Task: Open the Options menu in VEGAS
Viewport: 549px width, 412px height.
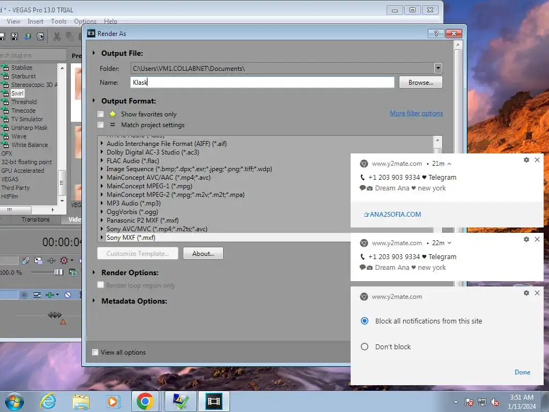Action: tap(85, 21)
